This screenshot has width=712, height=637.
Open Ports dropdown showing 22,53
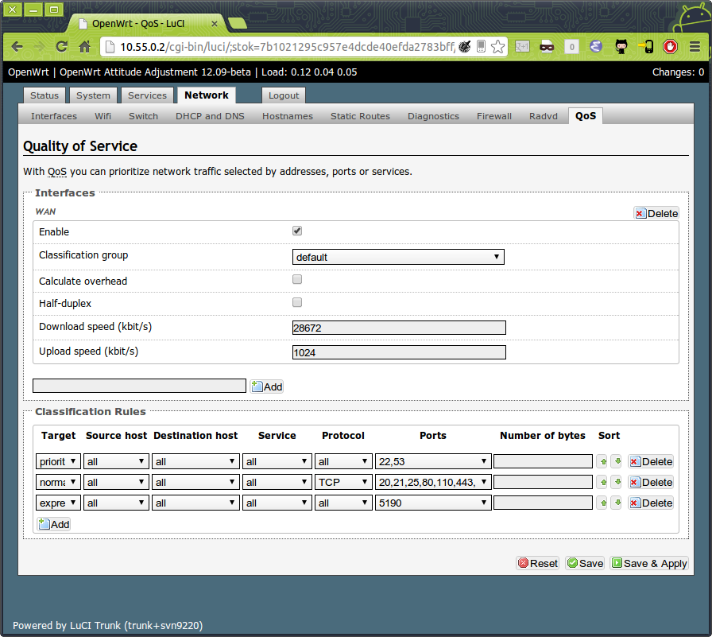coord(433,461)
